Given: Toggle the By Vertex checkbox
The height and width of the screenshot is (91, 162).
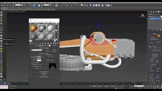Looking at the screenshot, I should (149, 38).
